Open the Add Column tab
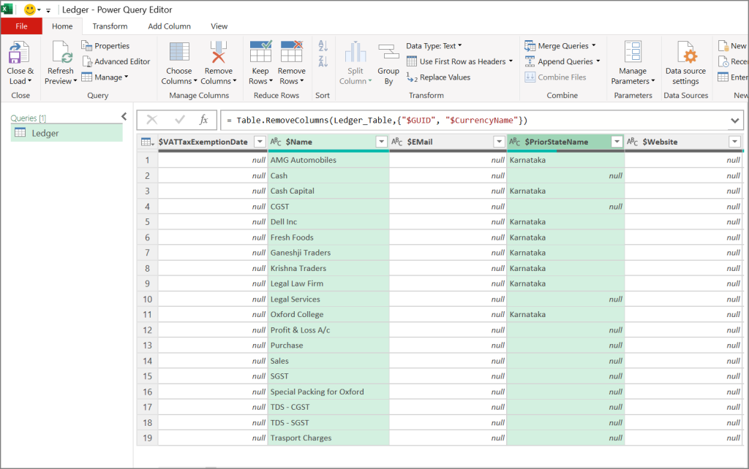The height and width of the screenshot is (469, 749). [x=169, y=26]
